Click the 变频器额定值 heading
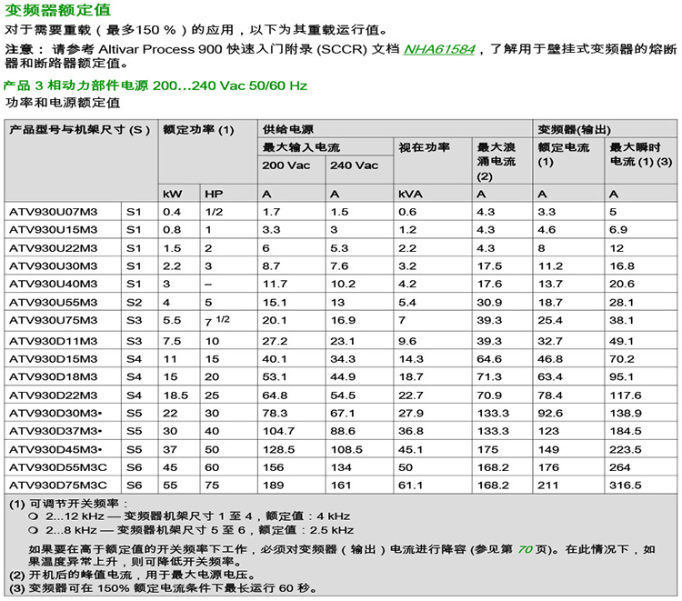This screenshot has height=601, width=682. [57, 10]
